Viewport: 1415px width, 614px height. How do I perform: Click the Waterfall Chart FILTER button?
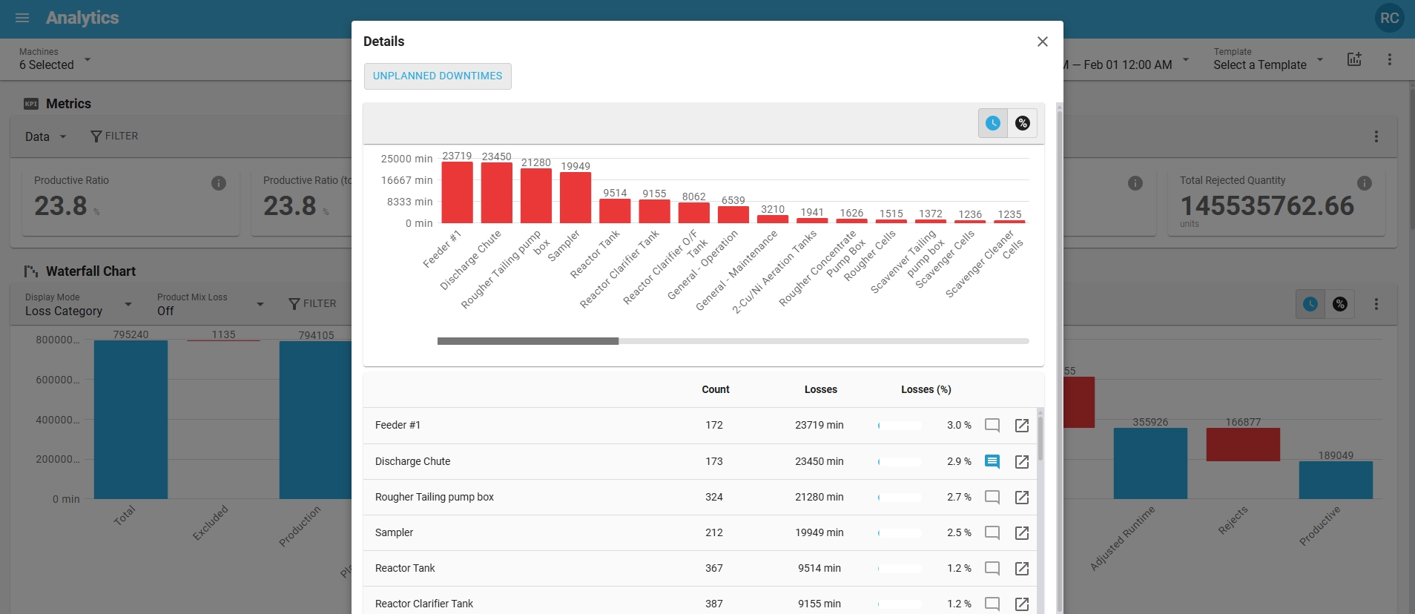[312, 304]
